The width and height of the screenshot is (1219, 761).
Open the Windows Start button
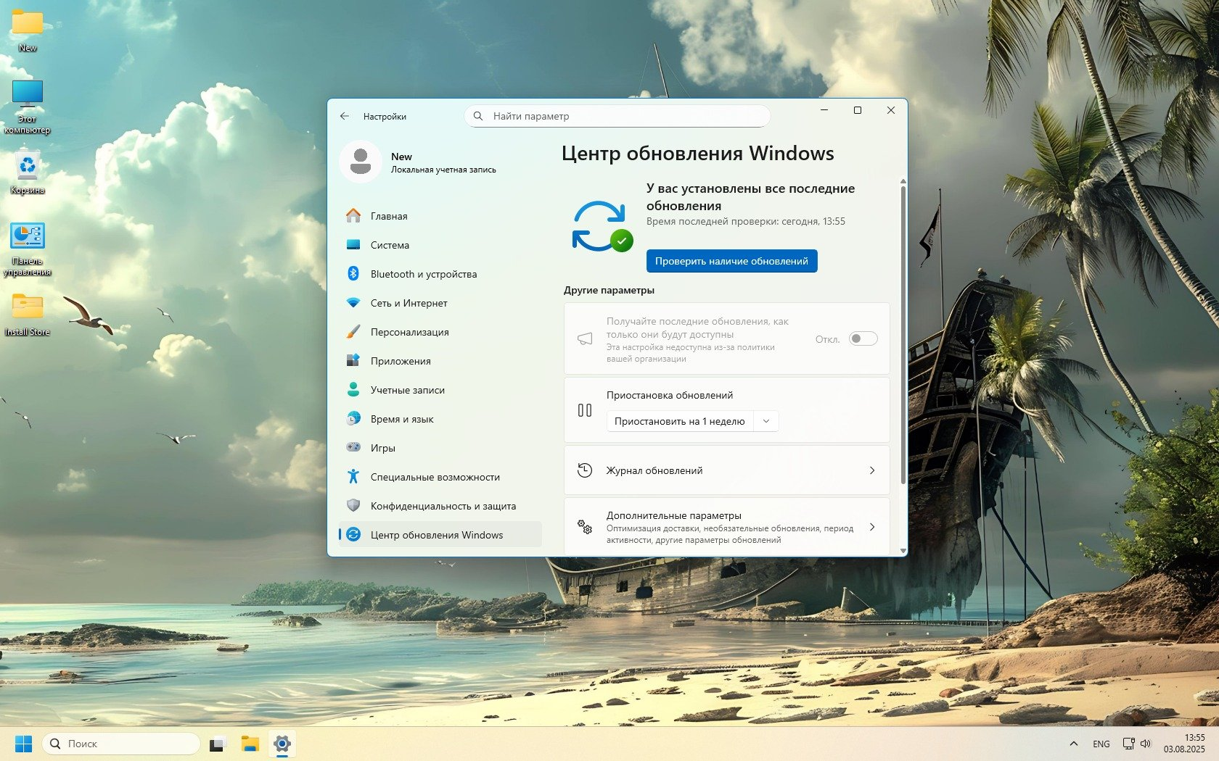(24, 744)
